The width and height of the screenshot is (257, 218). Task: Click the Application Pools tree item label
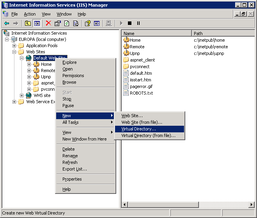pos(42,46)
